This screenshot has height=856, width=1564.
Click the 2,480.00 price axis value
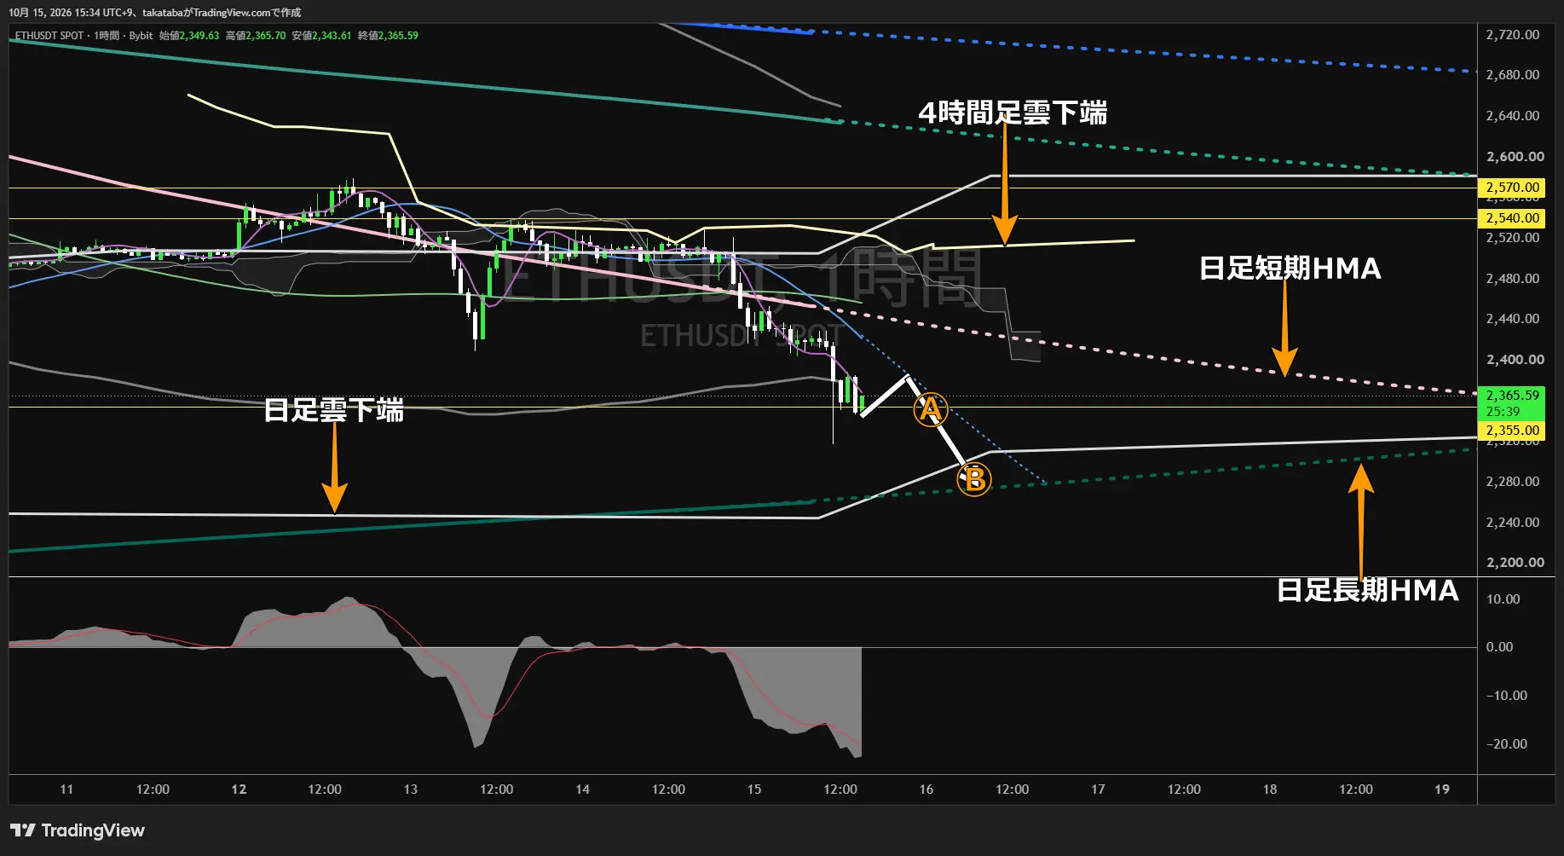pyautogui.click(x=1512, y=279)
